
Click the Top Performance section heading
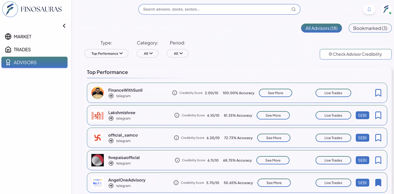click(x=107, y=72)
